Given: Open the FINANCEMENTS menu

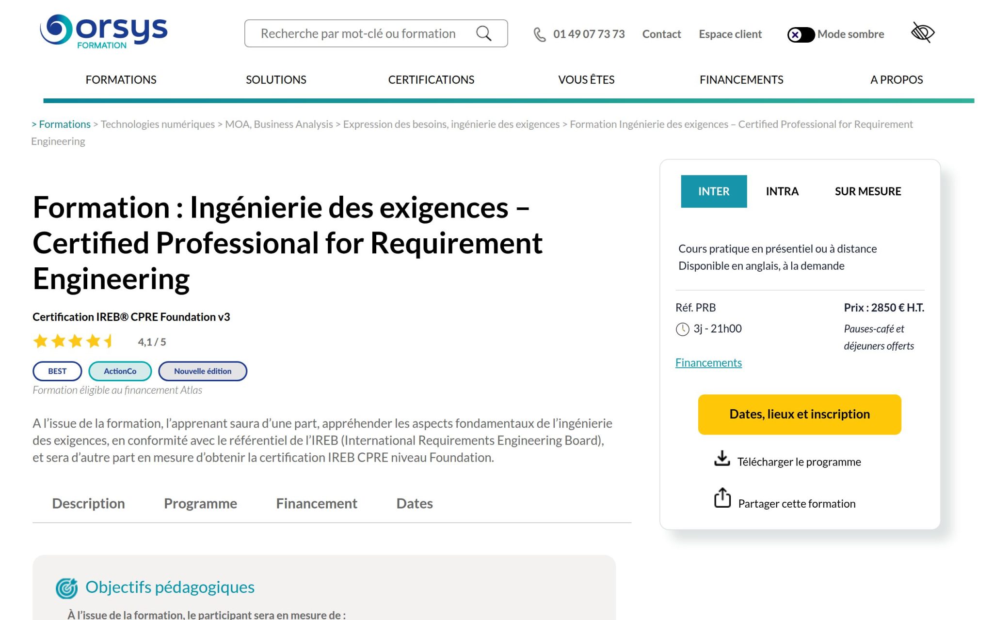Looking at the screenshot, I should [741, 80].
